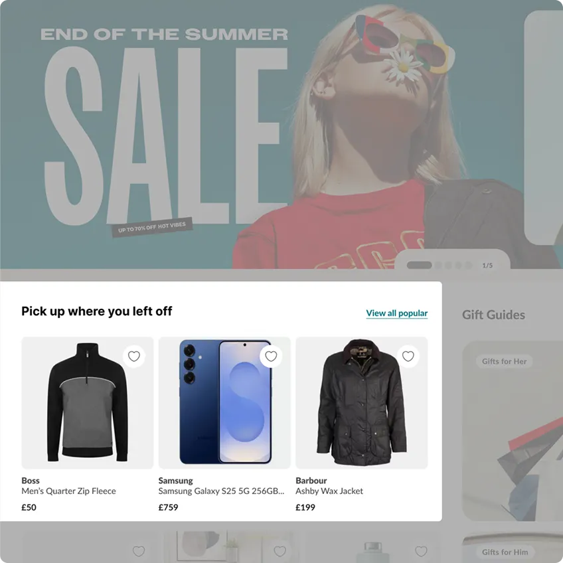This screenshot has height=563, width=563.
Task: Select the active carousel slide indicator pill
Action: coord(419,266)
